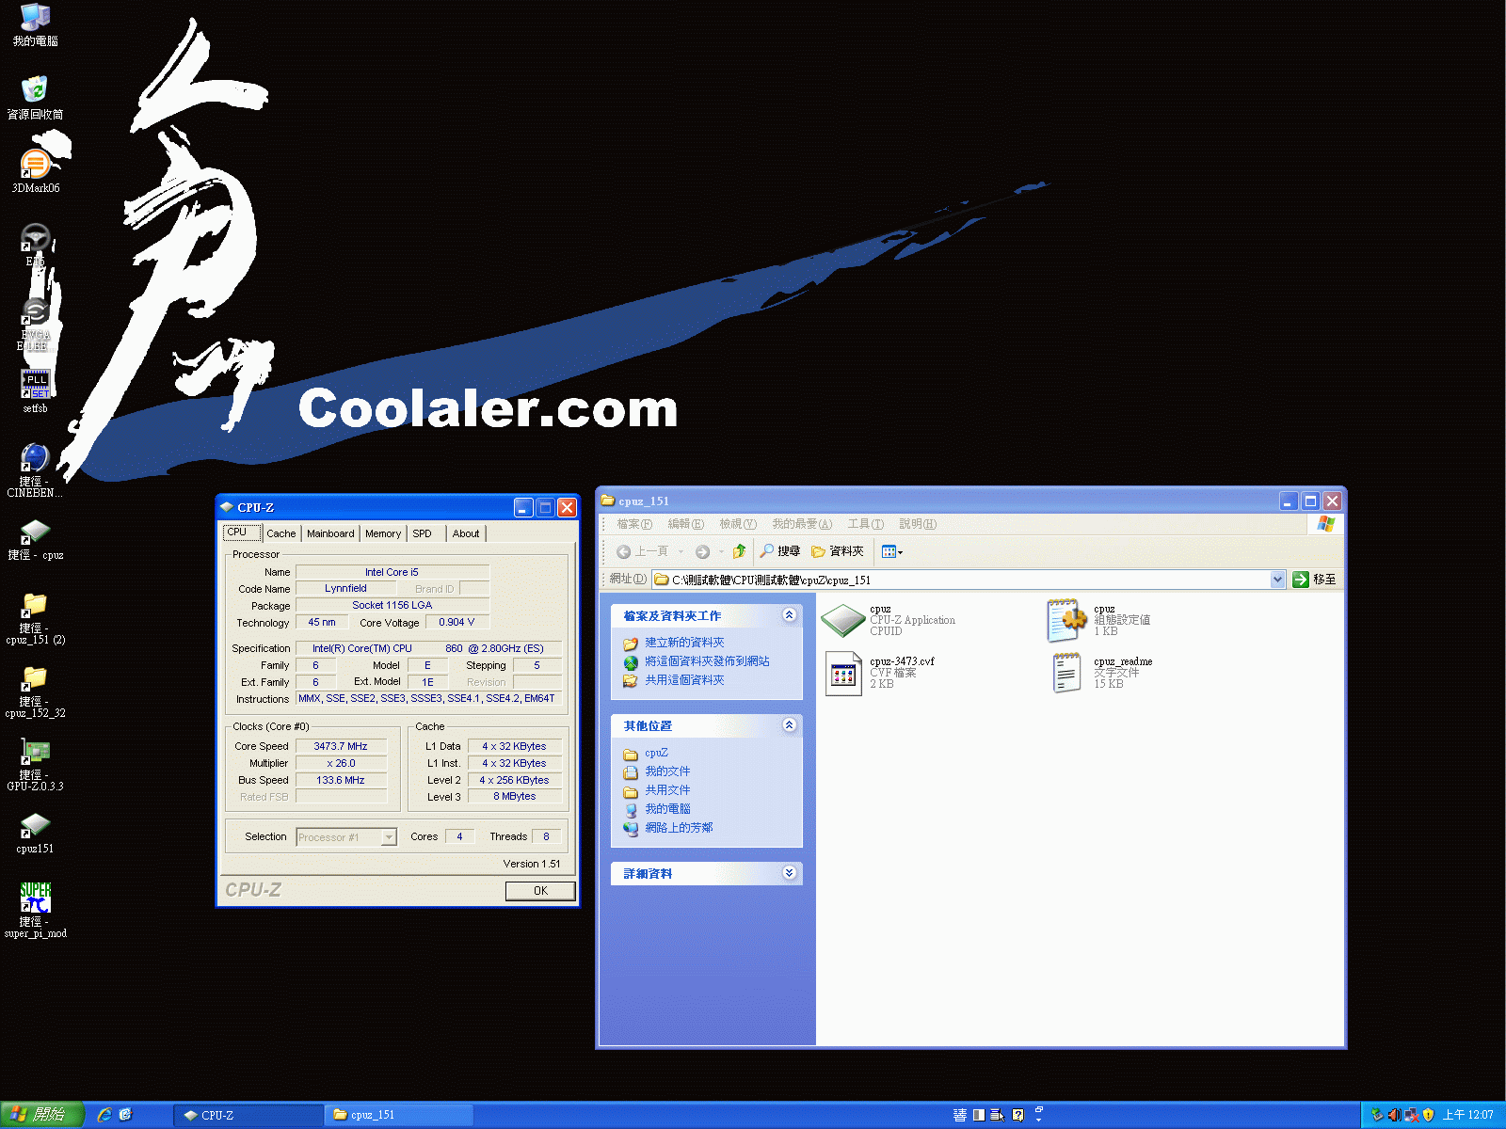Open the cpuz_readme text file

click(x=1101, y=673)
